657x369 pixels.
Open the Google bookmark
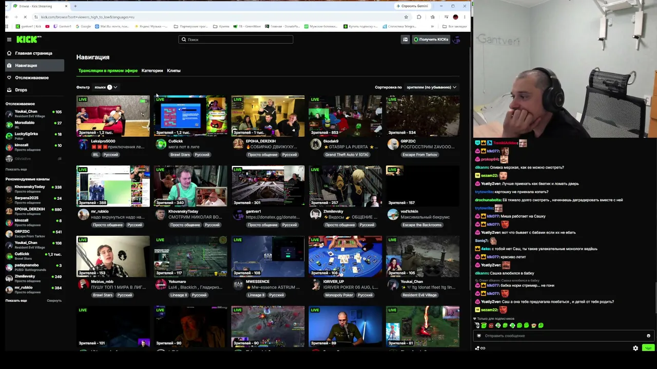tap(83, 27)
